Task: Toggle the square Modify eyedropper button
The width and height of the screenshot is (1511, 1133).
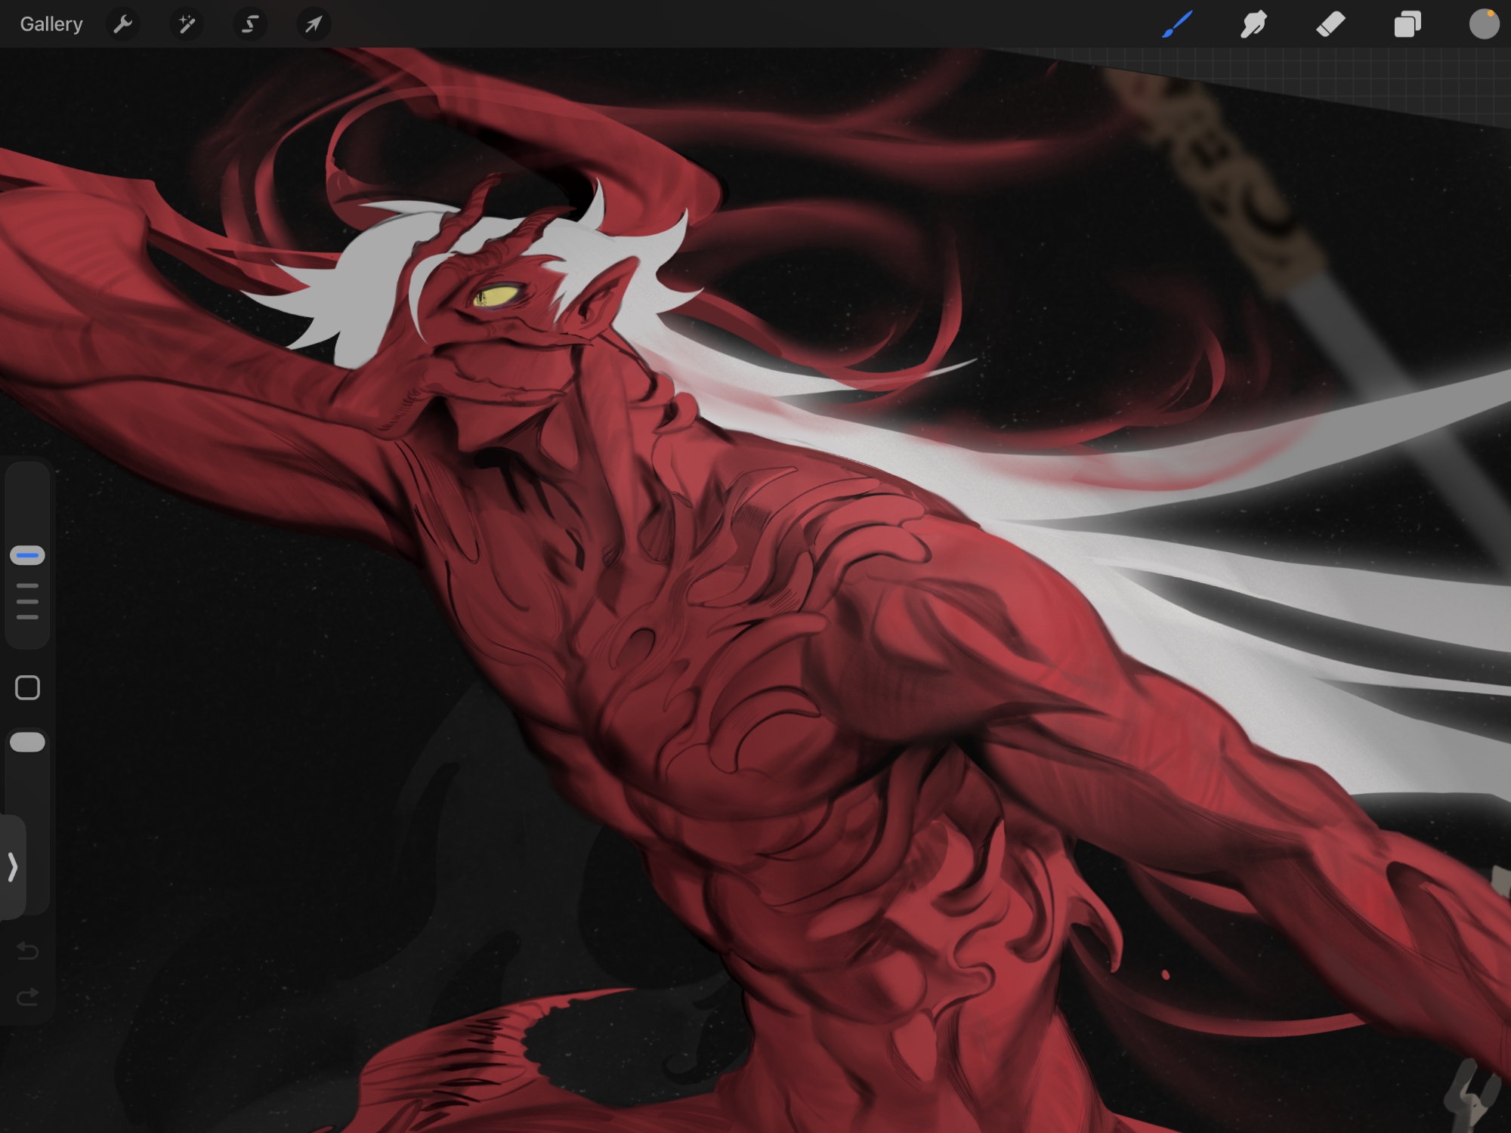Action: tap(27, 687)
